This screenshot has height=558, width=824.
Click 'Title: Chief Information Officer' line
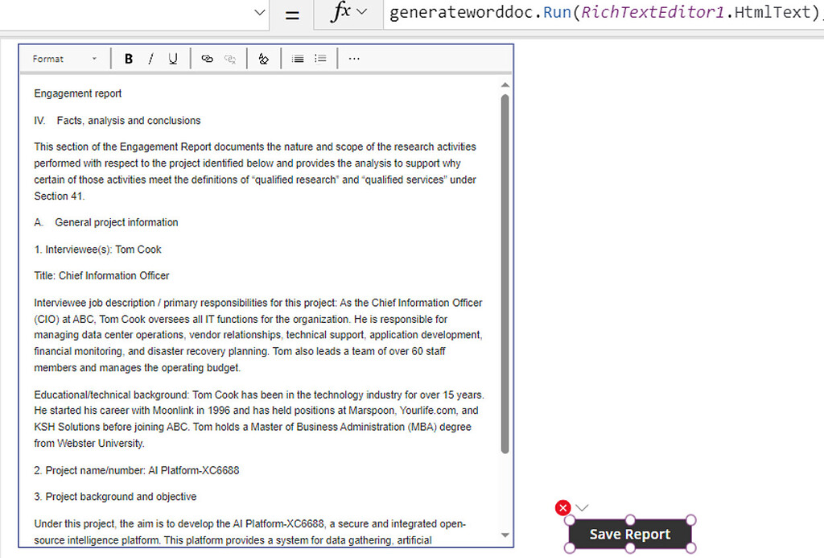(102, 275)
